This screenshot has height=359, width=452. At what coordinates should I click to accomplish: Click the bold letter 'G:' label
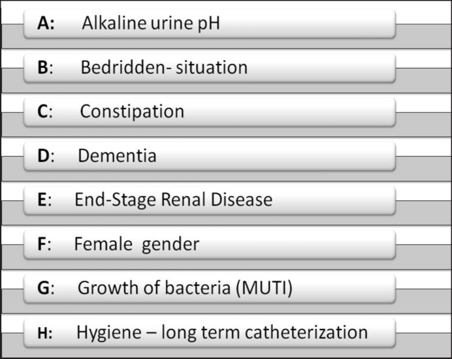click(x=46, y=289)
